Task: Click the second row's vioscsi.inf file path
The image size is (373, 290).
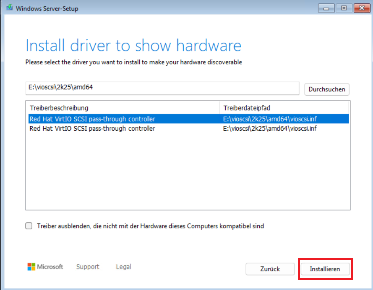Action: [x=270, y=128]
